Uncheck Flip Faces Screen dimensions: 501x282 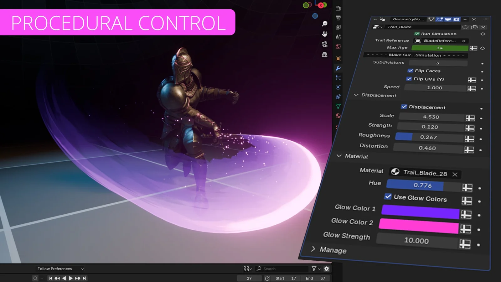pyautogui.click(x=411, y=71)
